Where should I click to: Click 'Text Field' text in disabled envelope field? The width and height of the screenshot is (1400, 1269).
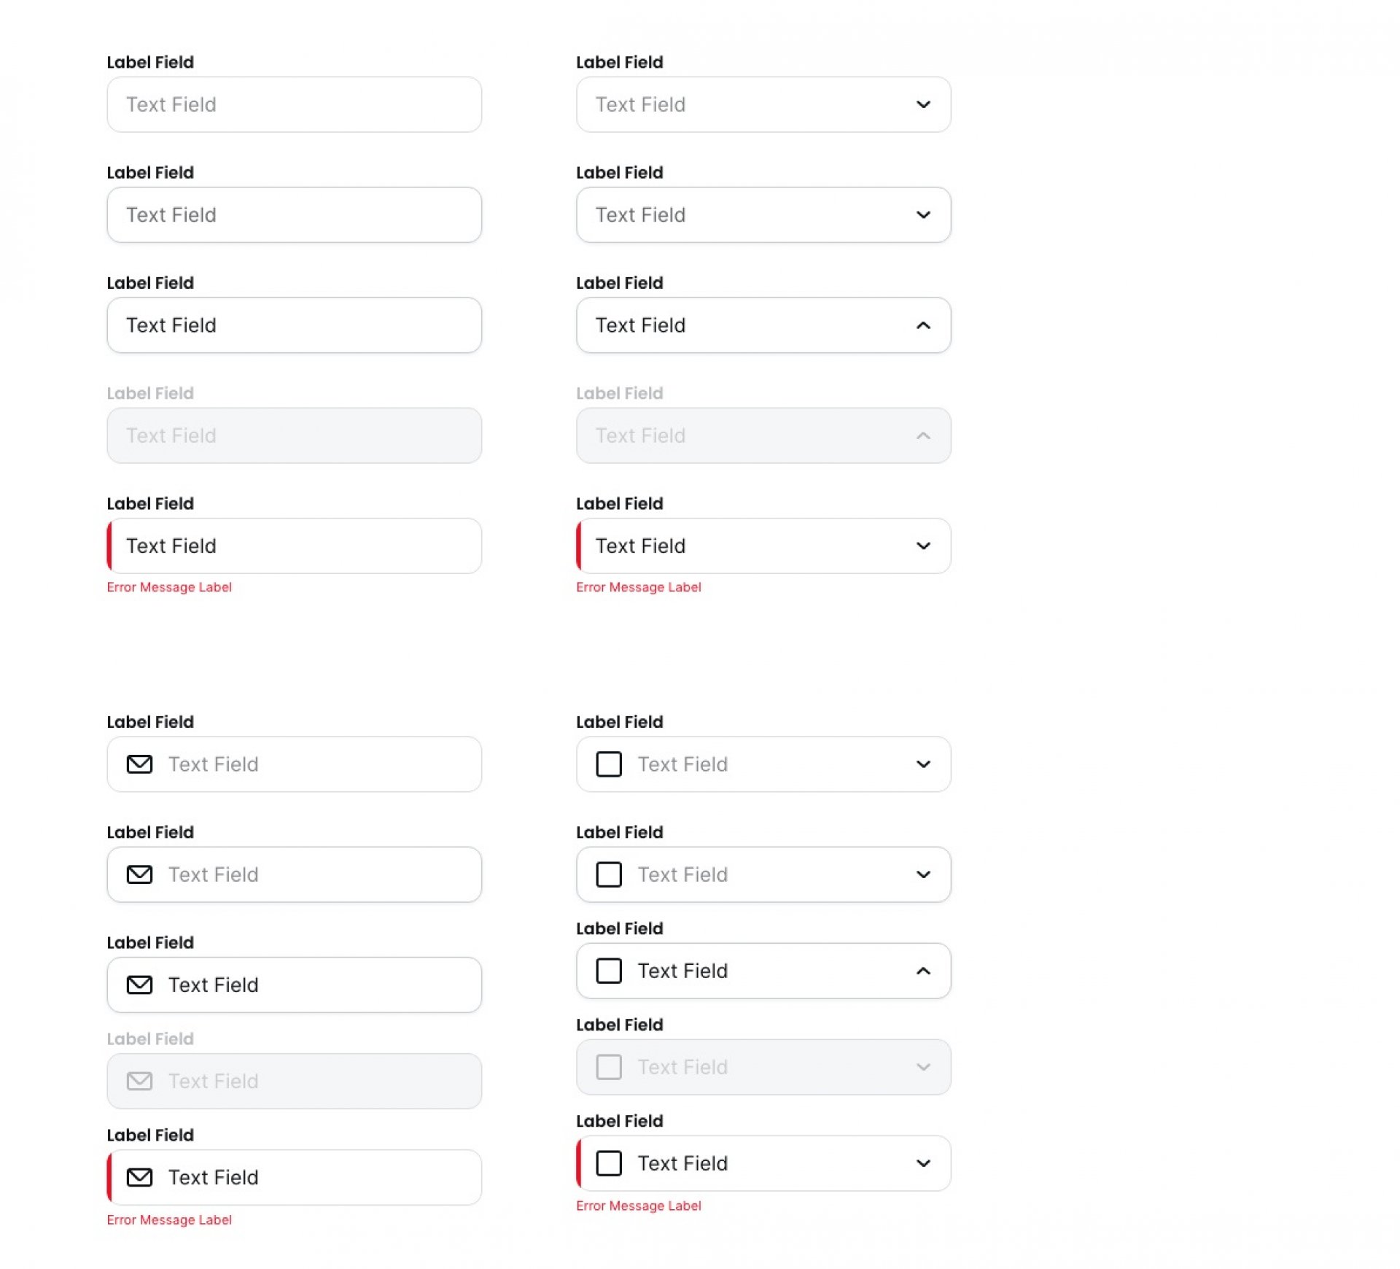[x=213, y=1081]
